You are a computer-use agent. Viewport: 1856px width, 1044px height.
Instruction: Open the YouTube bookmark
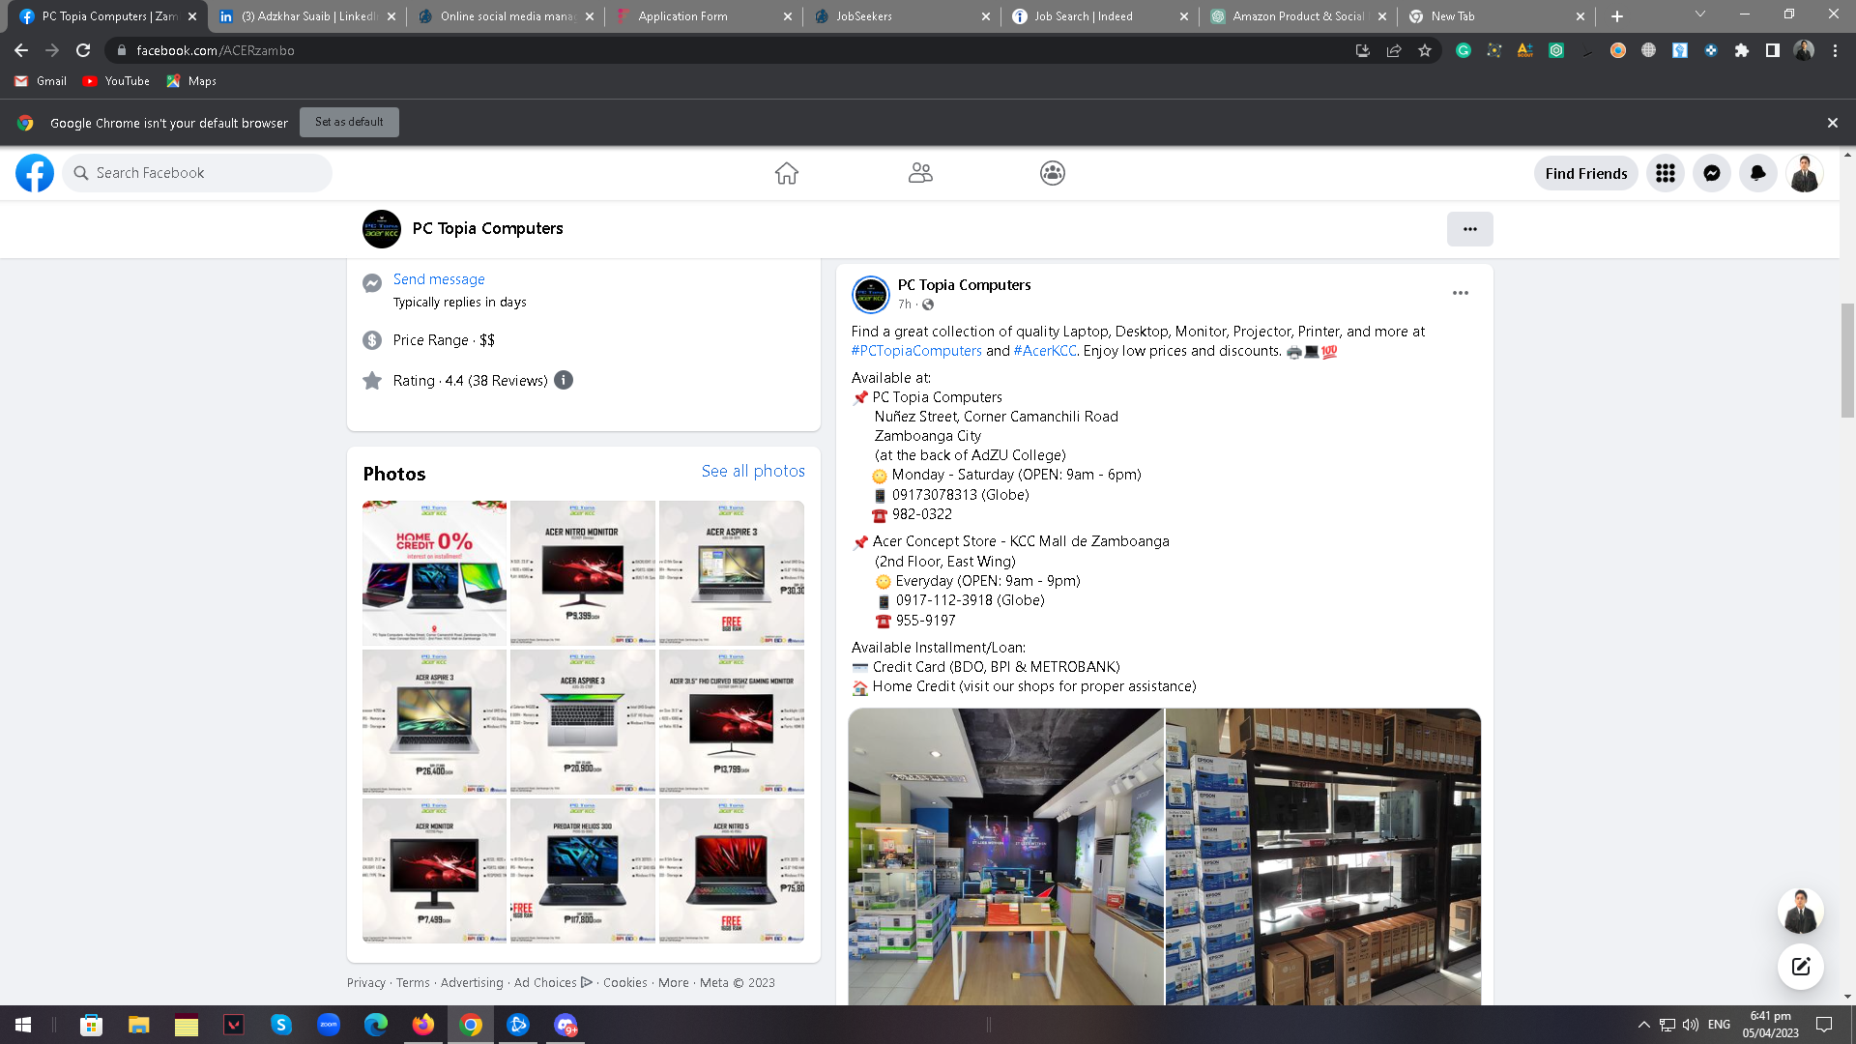point(117,81)
